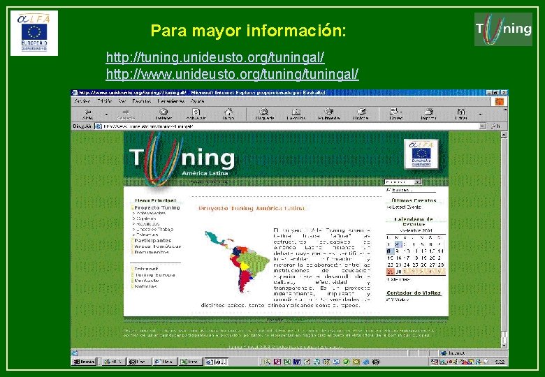Click the ALFA EuropeAid logo on the slide
This screenshot has height=377, width=545.
pyautogui.click(x=34, y=33)
